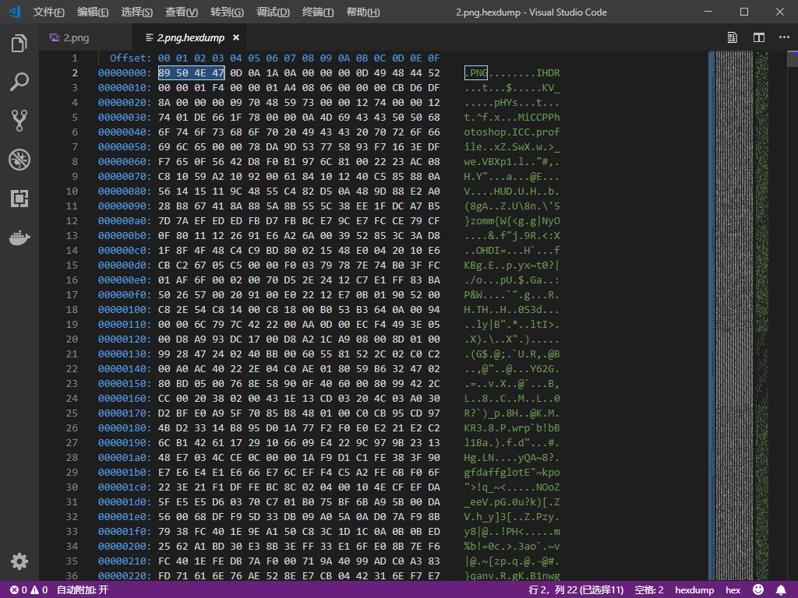Open the 空格: 2 indentation picker

click(x=649, y=590)
